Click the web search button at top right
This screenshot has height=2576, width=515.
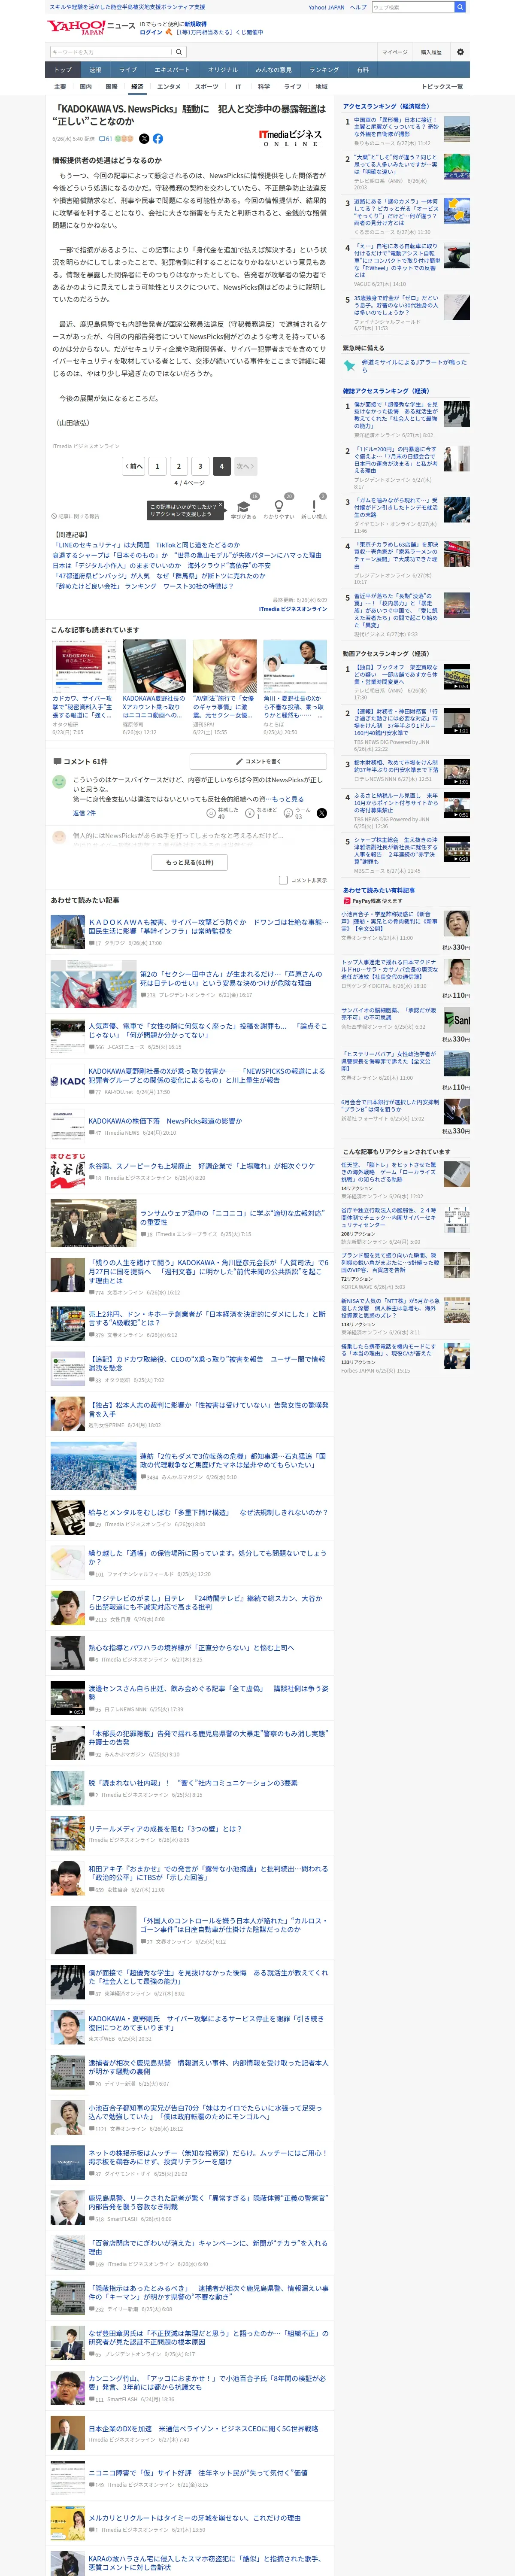[460, 7]
